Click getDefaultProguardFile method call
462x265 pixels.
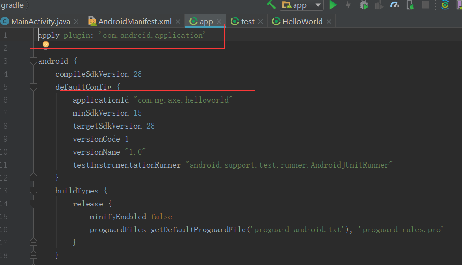198,229
